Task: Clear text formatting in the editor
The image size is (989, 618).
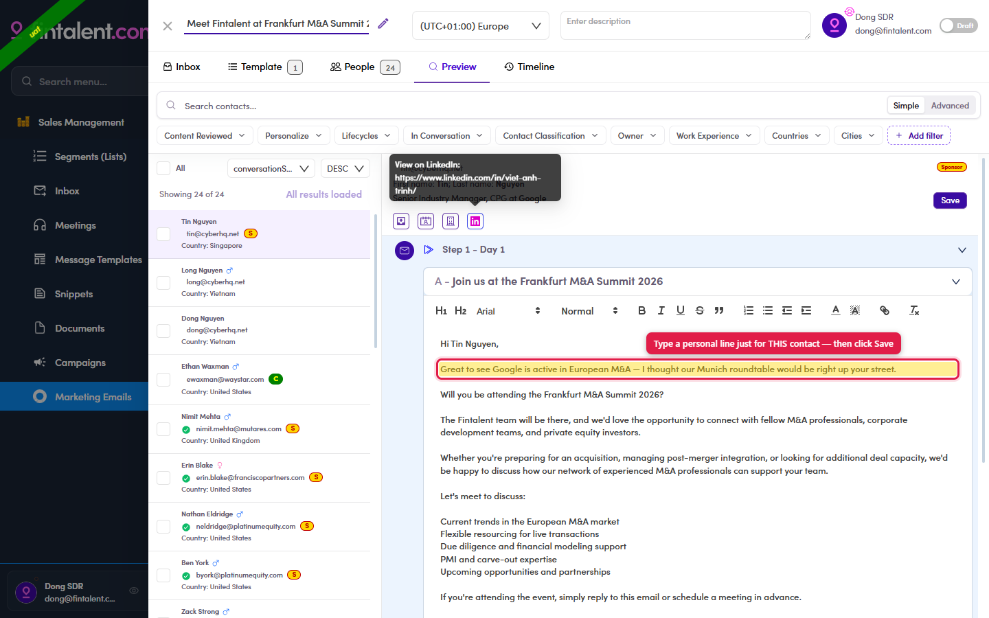Action: (914, 310)
